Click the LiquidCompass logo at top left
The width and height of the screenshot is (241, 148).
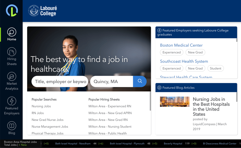(x=12, y=10)
